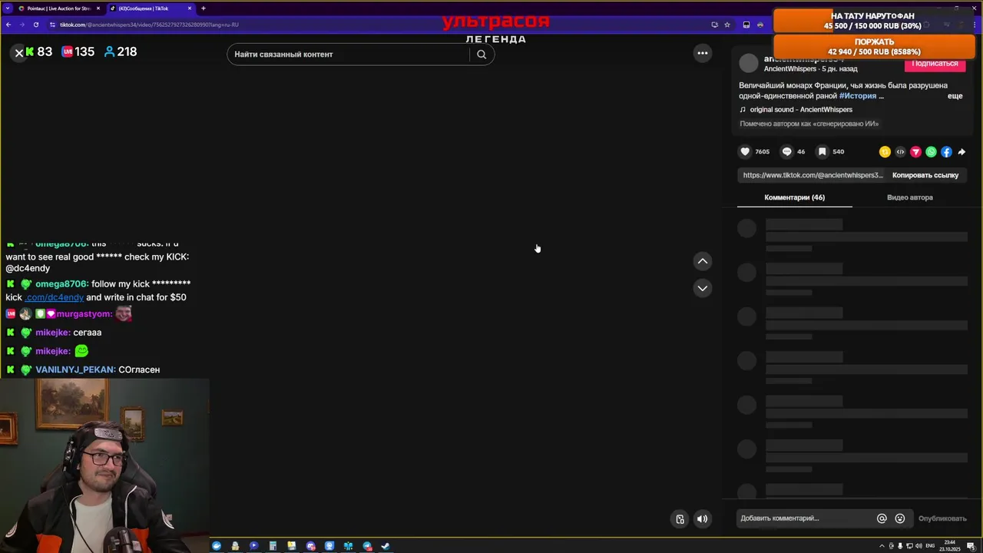Click the browser back arrow
Screen dimensions: 983x553
point(8,25)
